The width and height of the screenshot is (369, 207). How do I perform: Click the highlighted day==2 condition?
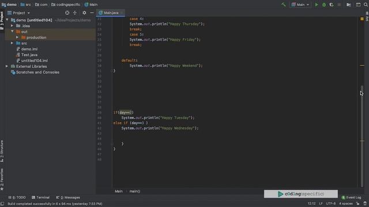[126, 113]
